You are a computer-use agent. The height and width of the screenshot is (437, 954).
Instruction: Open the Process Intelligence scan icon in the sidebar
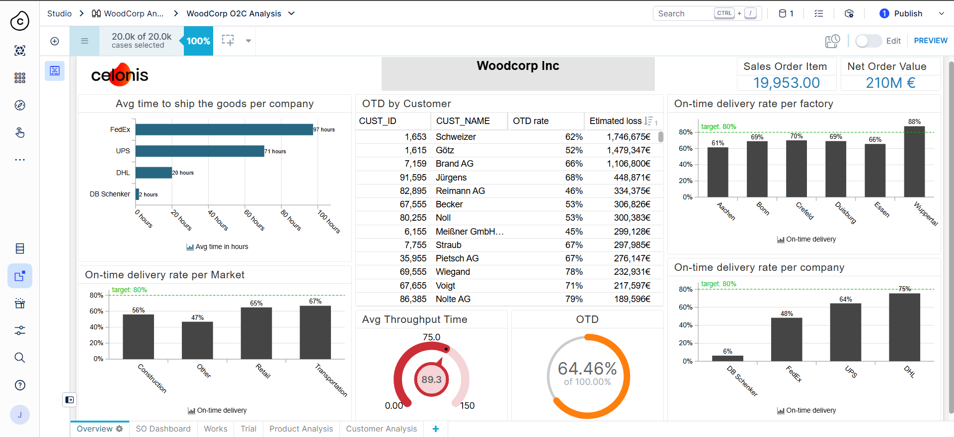[20, 51]
